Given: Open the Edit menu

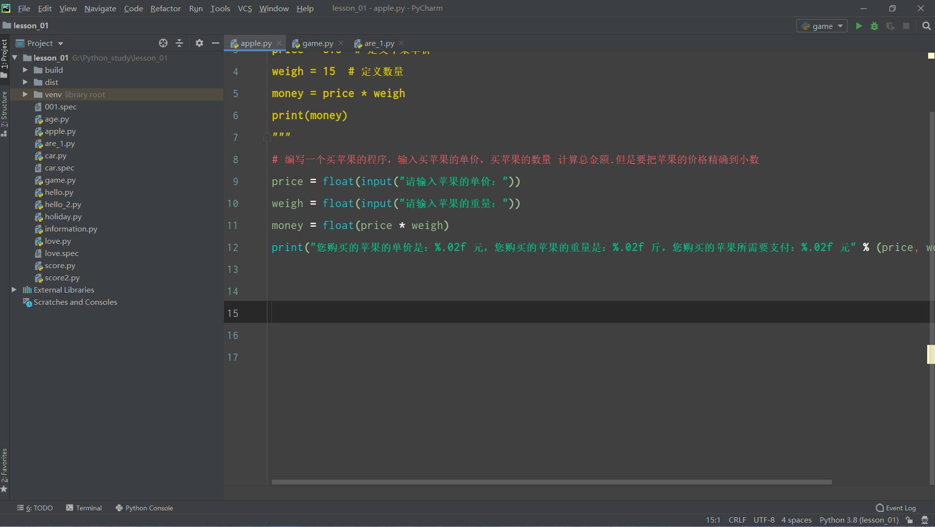Looking at the screenshot, I should pyautogui.click(x=44, y=8).
